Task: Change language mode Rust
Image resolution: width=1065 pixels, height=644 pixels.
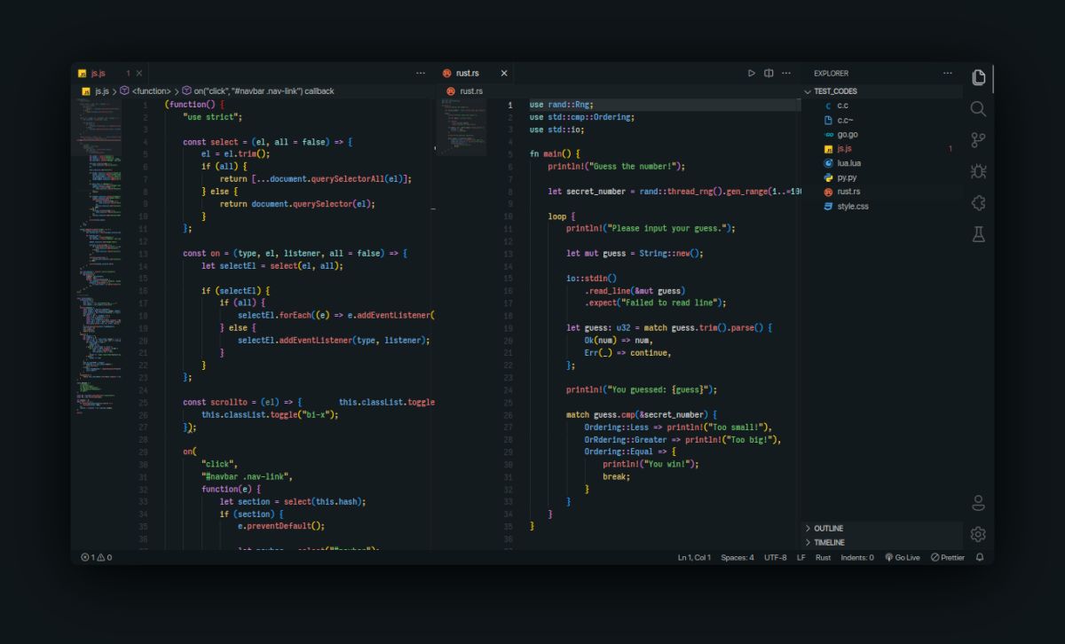Action: tap(823, 558)
